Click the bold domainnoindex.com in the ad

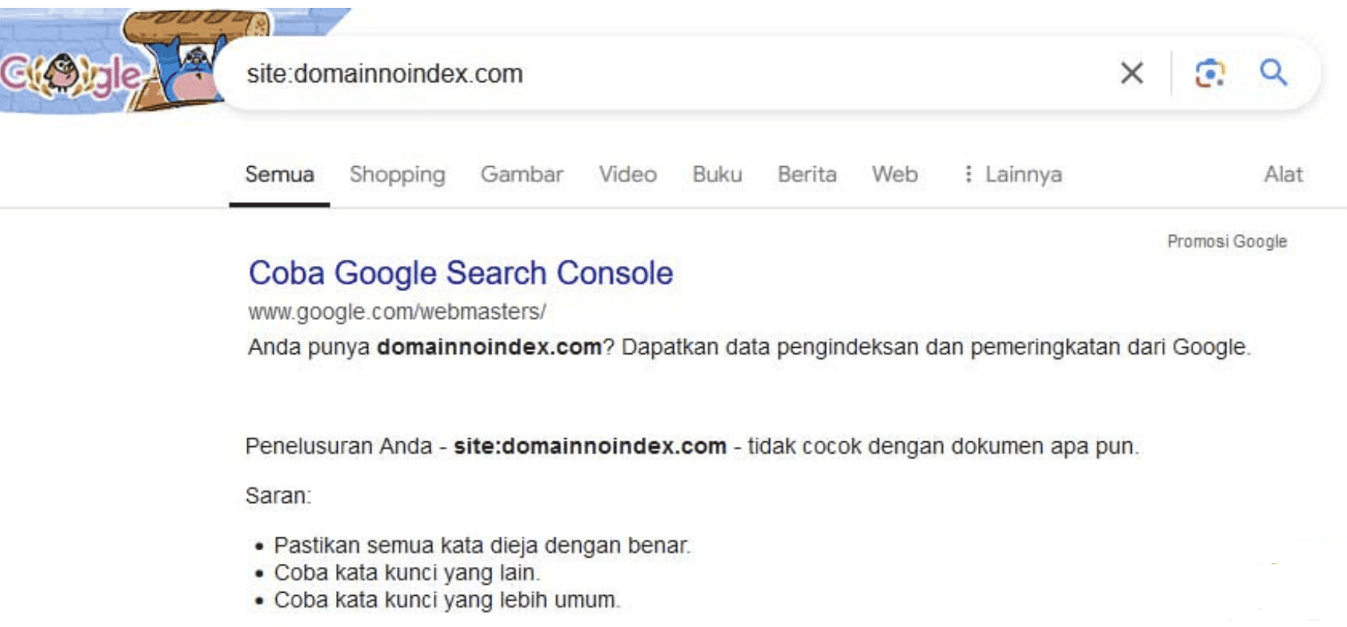click(x=489, y=347)
